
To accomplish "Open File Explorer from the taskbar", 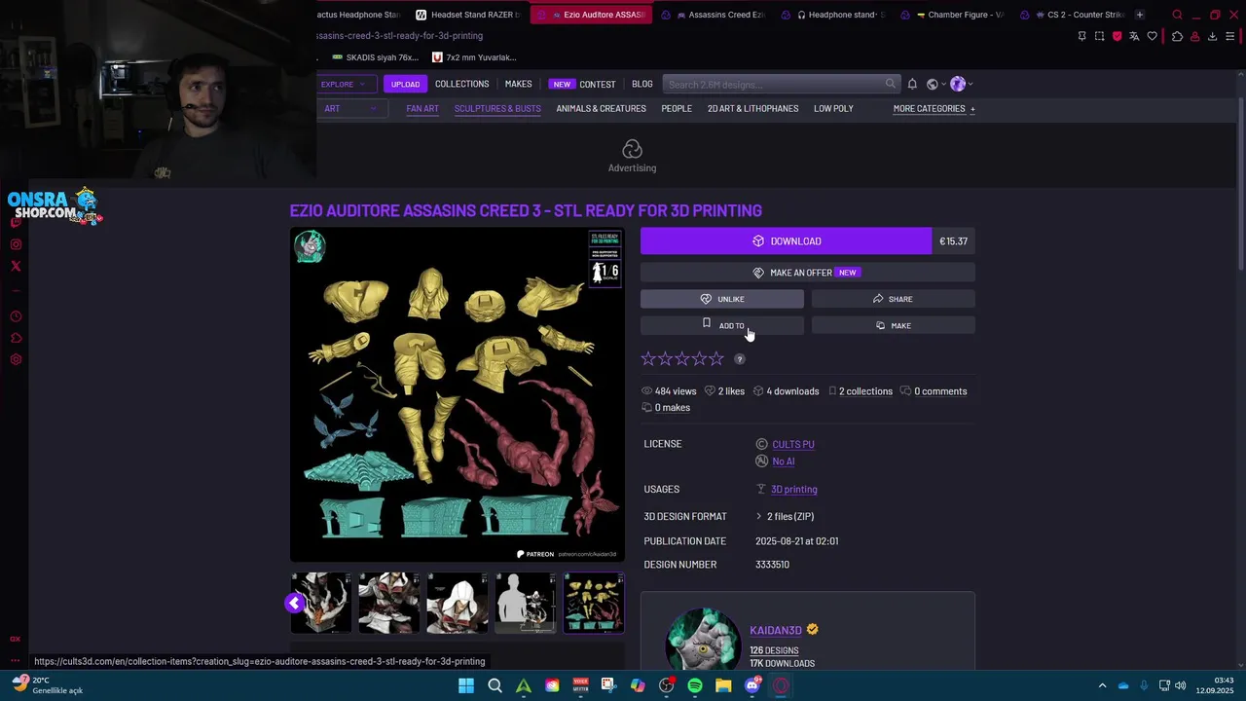I will click(x=723, y=685).
